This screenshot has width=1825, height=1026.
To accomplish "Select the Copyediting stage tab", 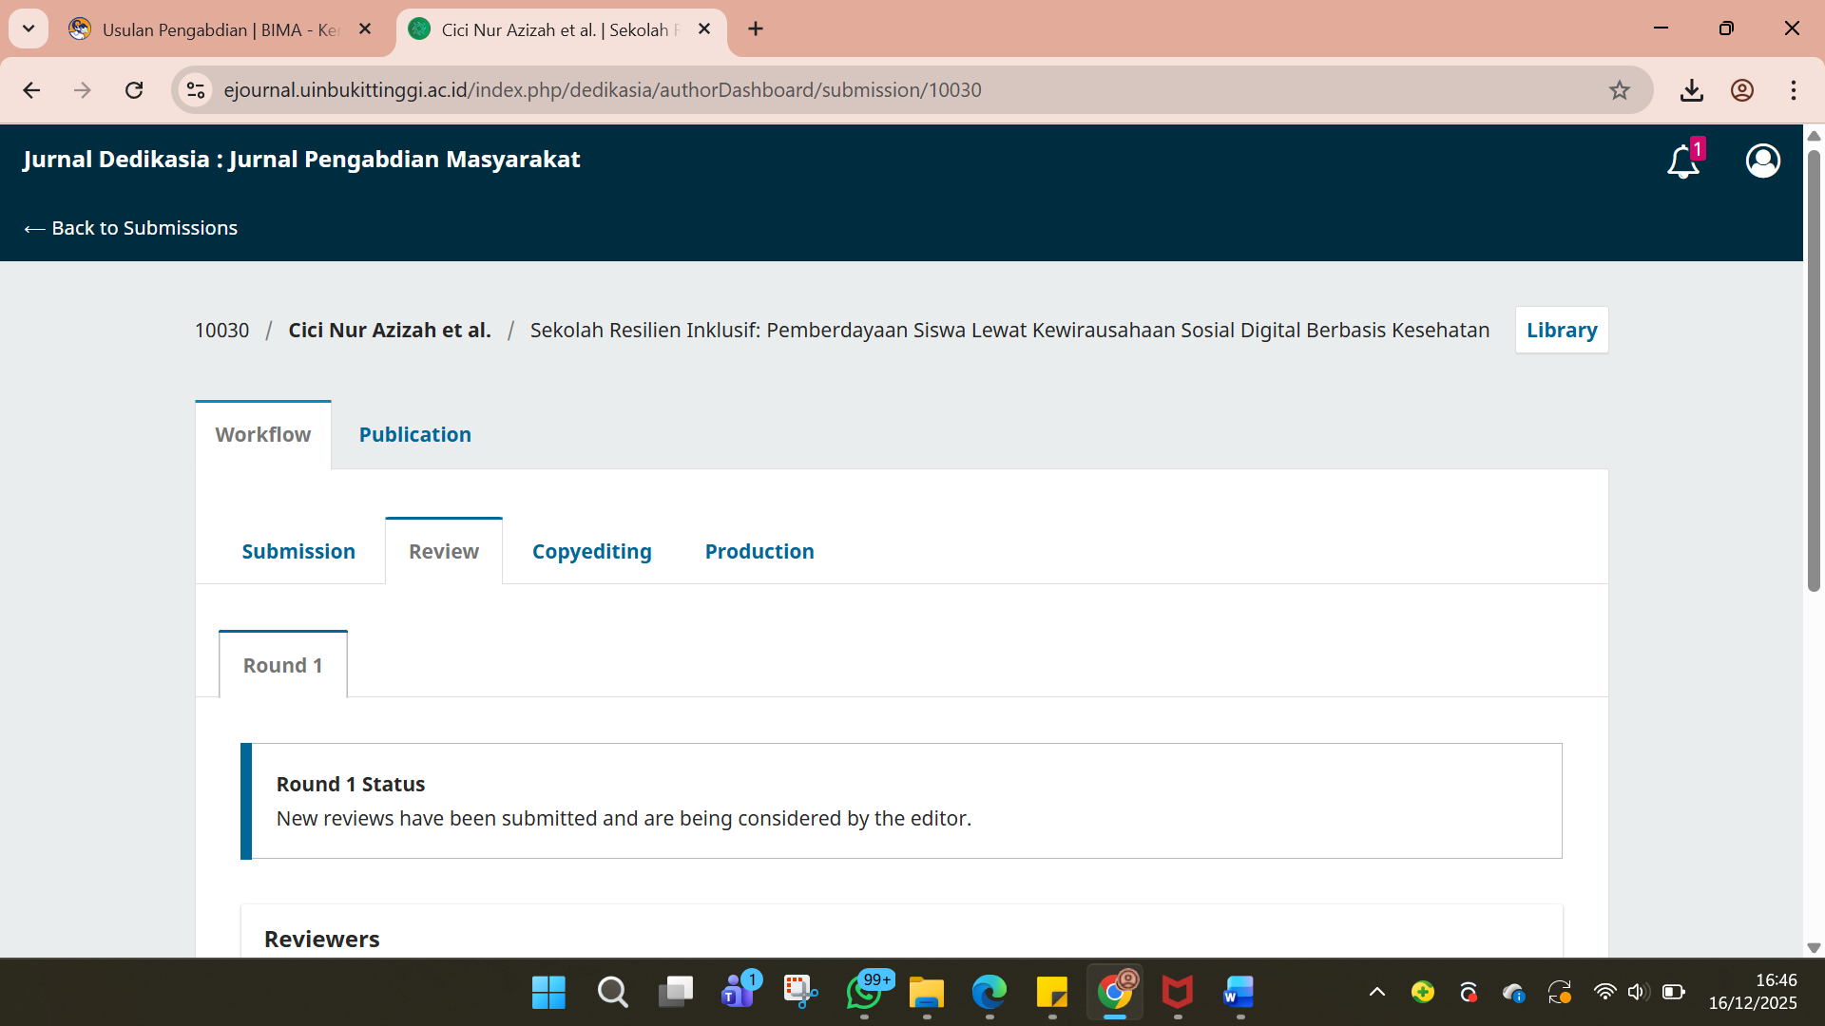I will click(x=591, y=551).
